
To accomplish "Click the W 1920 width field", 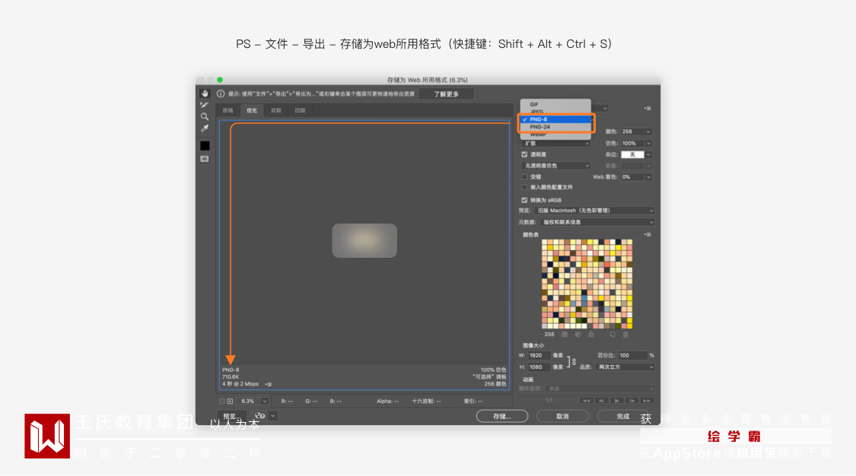I will click(x=539, y=356).
